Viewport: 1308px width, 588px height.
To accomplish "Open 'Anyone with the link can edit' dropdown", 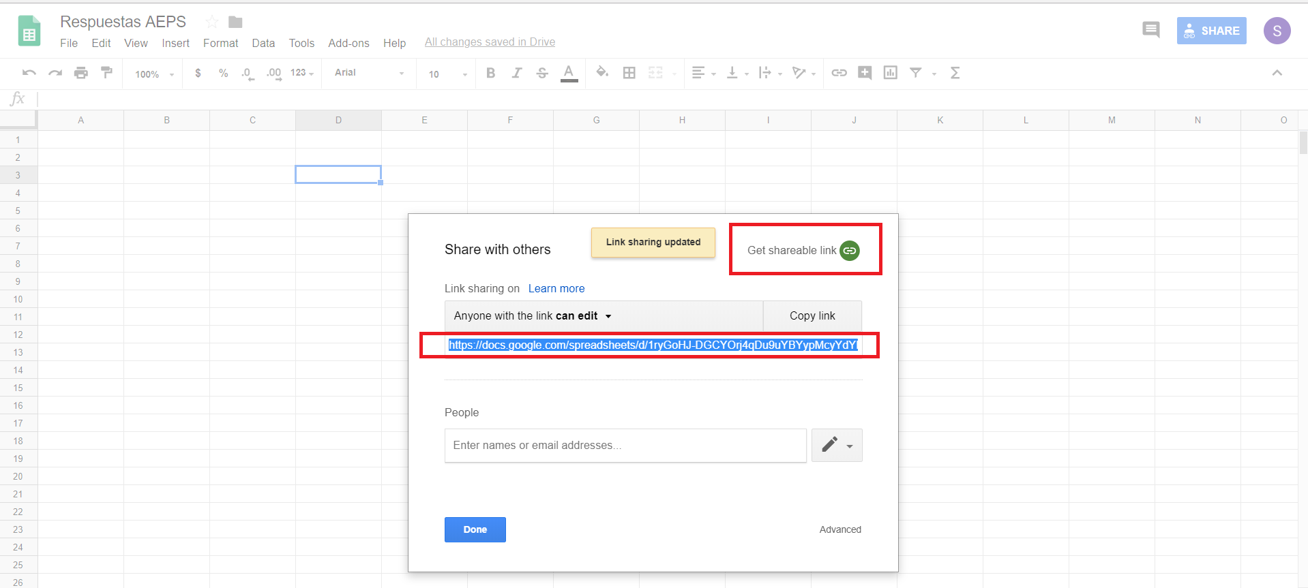I will coord(604,316).
